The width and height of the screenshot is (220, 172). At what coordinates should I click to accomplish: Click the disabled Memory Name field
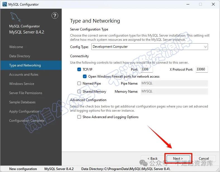point(174,92)
